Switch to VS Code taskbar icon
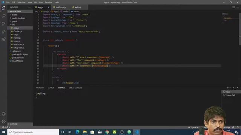Viewport: 241px width, 135px height. click(137, 132)
